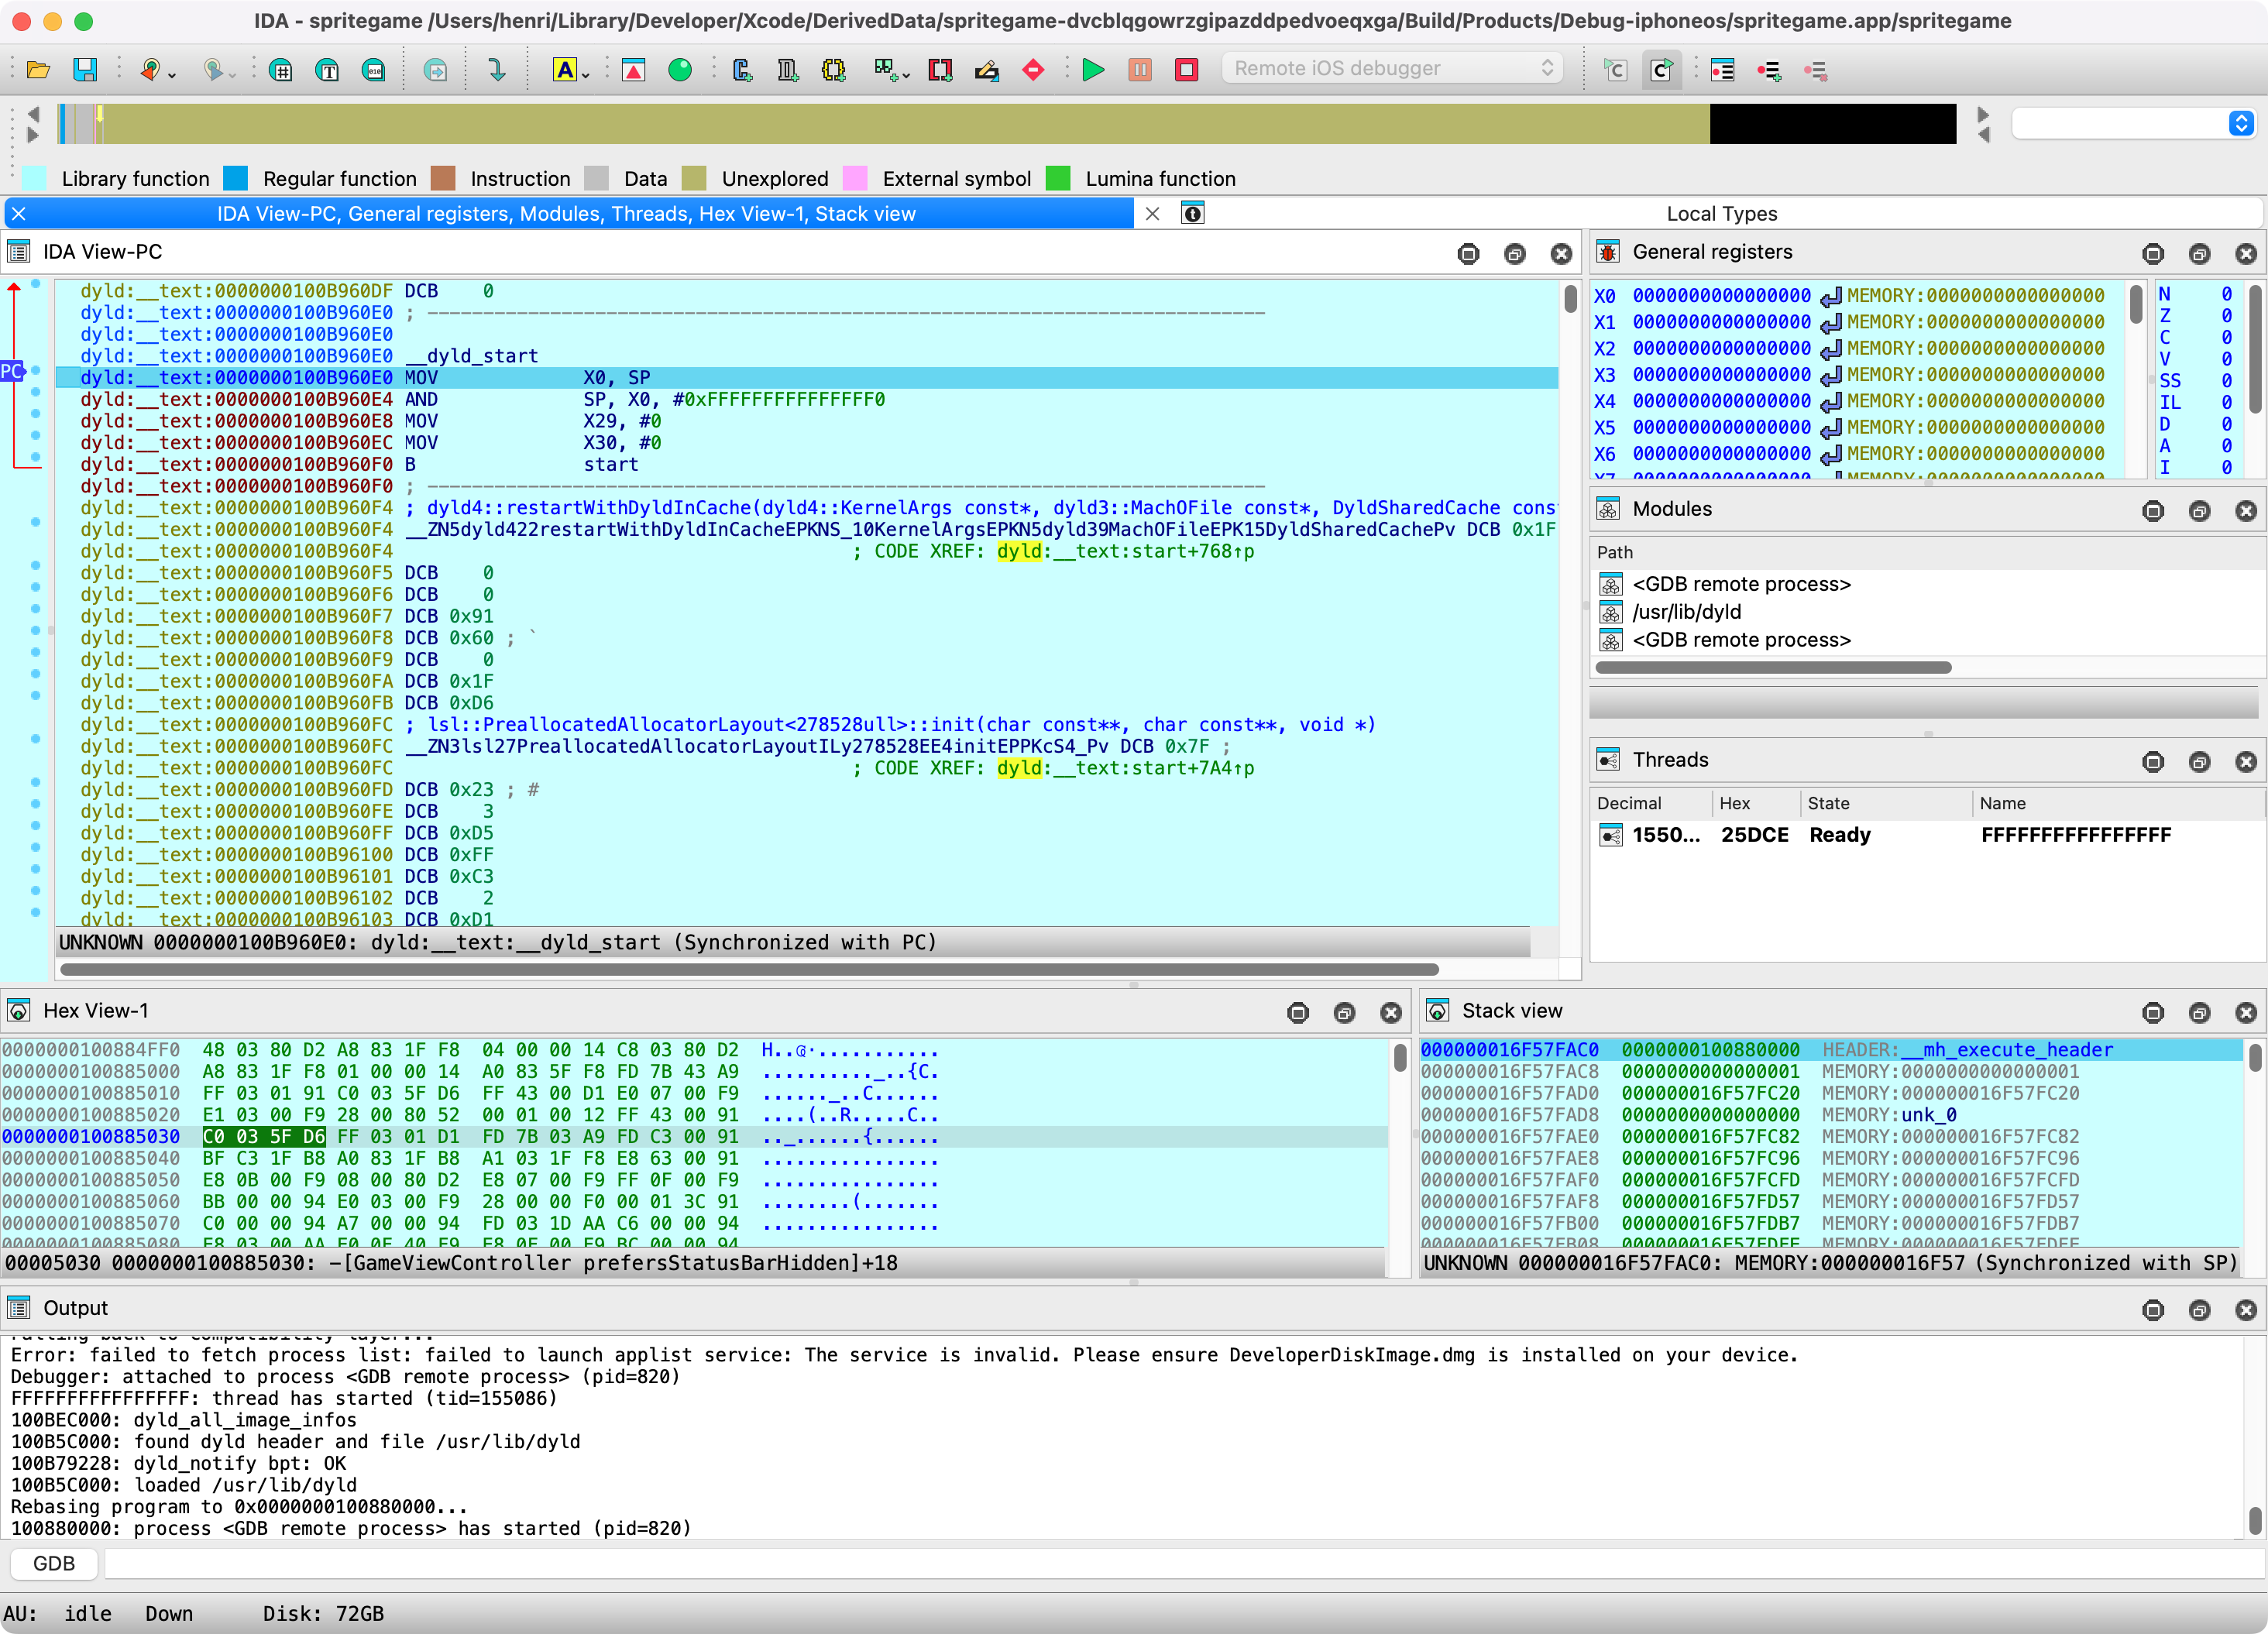The image size is (2268, 1634).
Task: Open the search field dropdown at top right
Action: (2242, 123)
